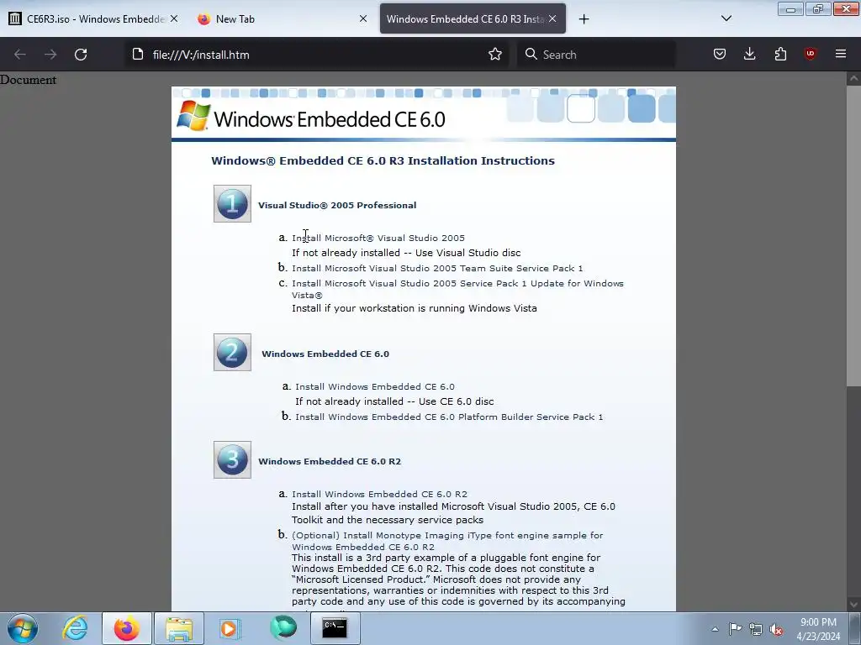Click the magnifier icon in search box

tap(531, 54)
